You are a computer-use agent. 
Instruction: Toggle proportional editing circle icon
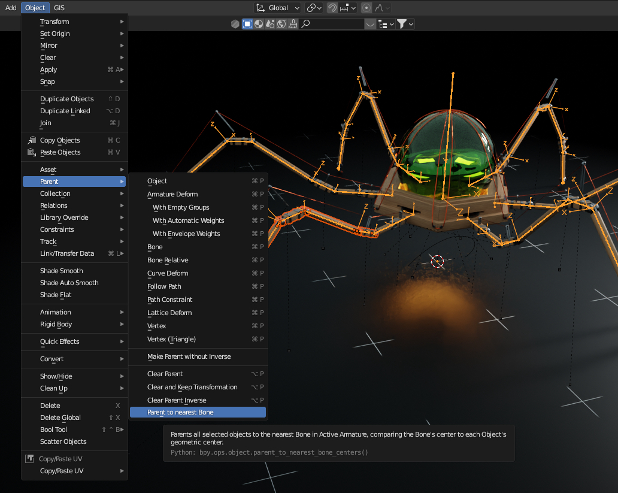pyautogui.click(x=366, y=8)
